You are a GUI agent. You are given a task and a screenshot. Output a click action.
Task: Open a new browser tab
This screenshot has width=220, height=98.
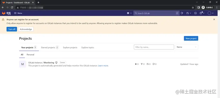point(38,2)
